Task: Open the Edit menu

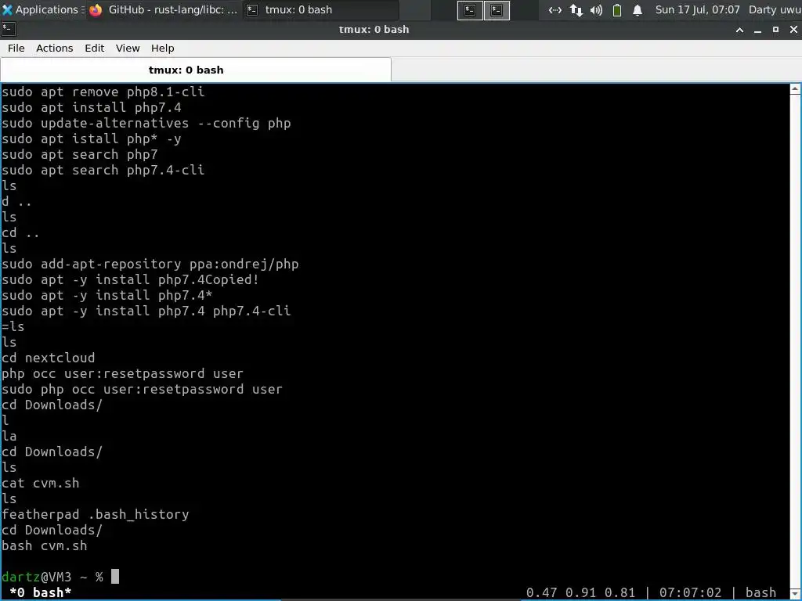Action: point(94,48)
